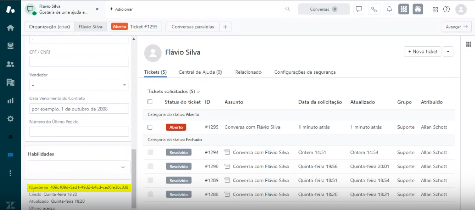Select checkbox for ticket #1295

(x=150, y=127)
